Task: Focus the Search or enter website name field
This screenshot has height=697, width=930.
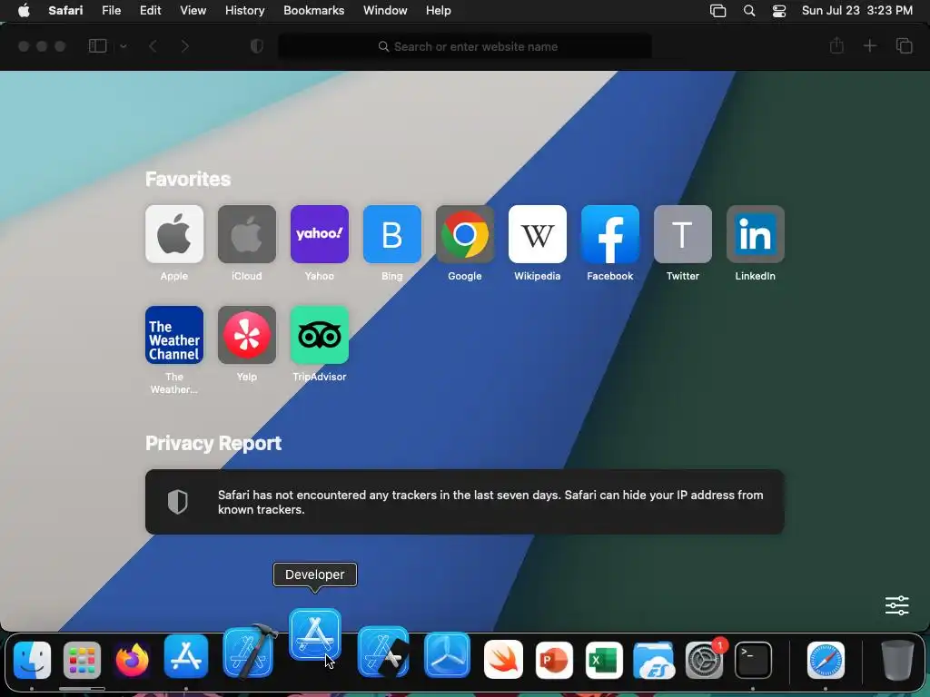Action: point(465,46)
